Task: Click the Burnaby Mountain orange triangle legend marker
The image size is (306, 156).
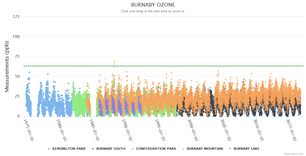Action: (x=183, y=149)
